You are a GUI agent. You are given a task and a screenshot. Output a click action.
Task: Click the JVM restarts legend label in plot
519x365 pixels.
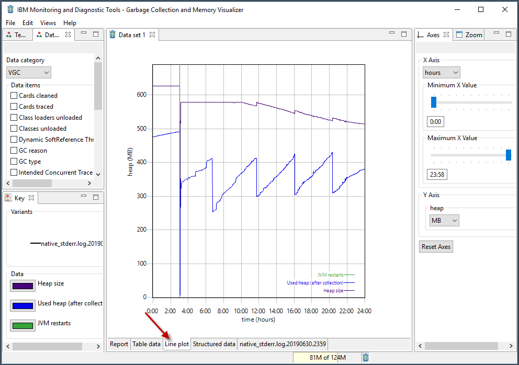(x=330, y=275)
